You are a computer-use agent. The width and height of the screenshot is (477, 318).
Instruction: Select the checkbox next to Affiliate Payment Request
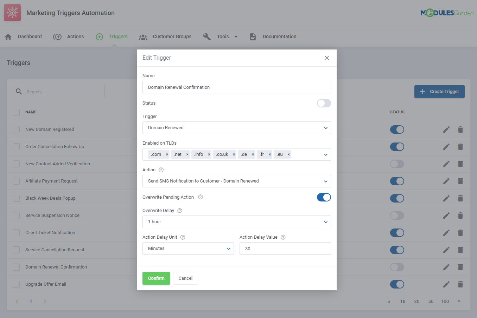click(x=16, y=181)
